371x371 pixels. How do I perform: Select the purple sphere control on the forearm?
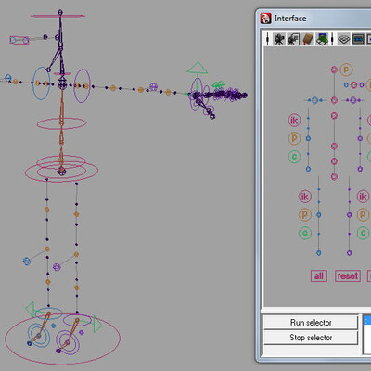154,86
